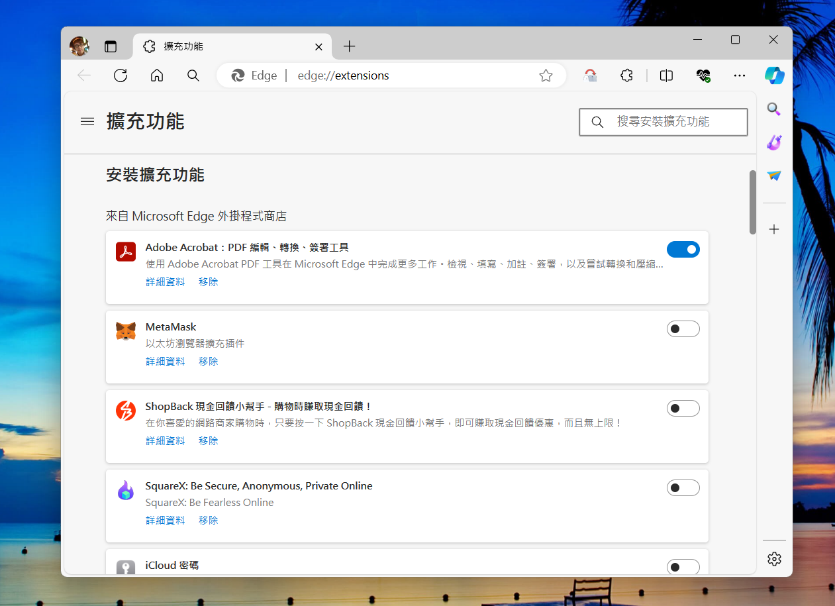Screen dimensions: 835x606
Task: Open 詳細資料 link for MetaMask
Action: coord(166,362)
